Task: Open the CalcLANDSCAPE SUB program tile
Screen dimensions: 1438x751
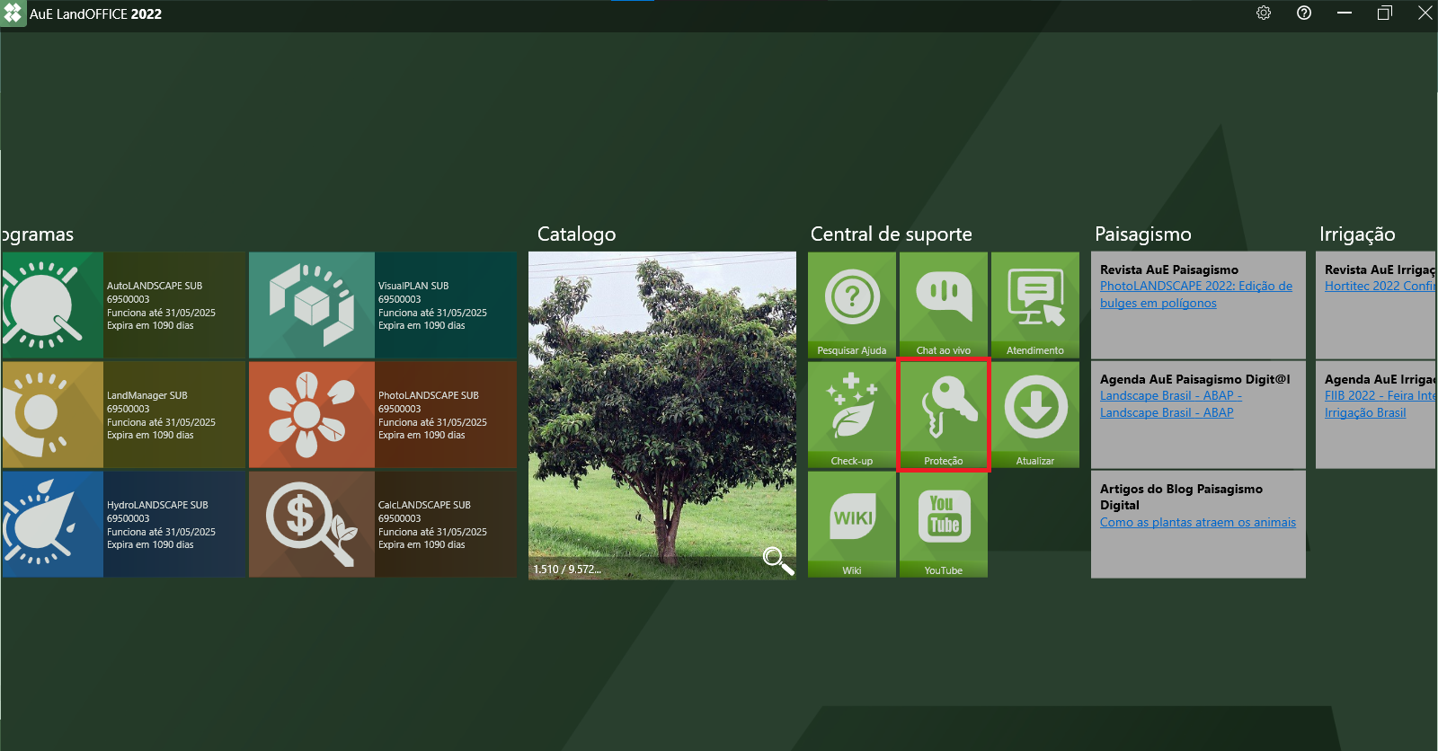Action: [x=383, y=525]
